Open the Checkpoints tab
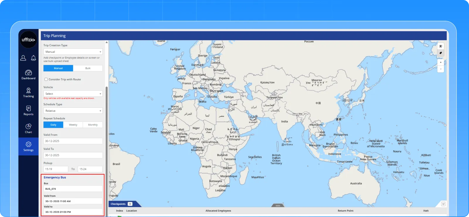This screenshot has height=217, width=469. (118, 204)
